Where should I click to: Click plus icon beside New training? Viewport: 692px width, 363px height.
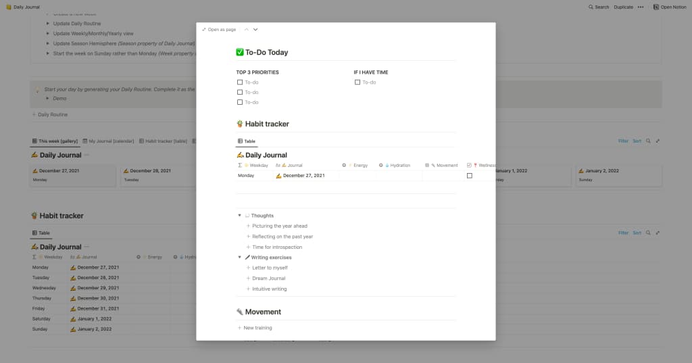(x=239, y=328)
